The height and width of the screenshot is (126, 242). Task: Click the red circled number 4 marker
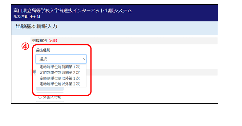(x=25, y=46)
